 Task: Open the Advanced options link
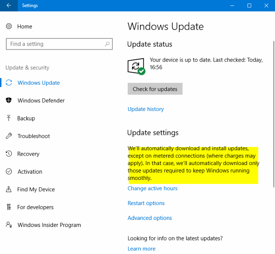point(150,218)
